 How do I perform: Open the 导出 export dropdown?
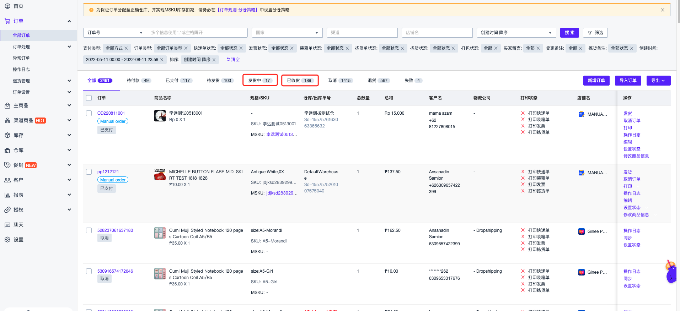(x=658, y=81)
